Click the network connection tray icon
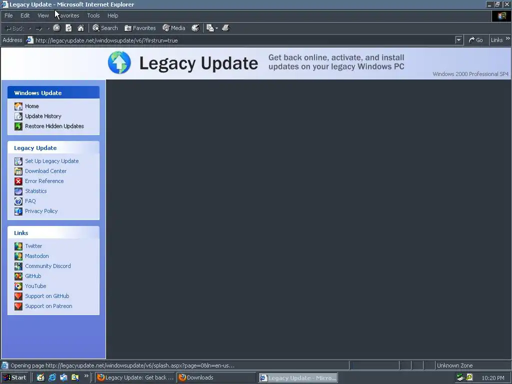This screenshot has width=512, height=384. coord(460,377)
